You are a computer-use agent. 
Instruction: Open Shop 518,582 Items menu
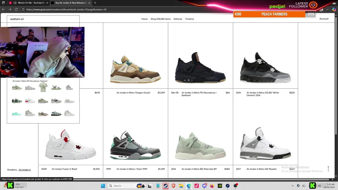pos(161,19)
